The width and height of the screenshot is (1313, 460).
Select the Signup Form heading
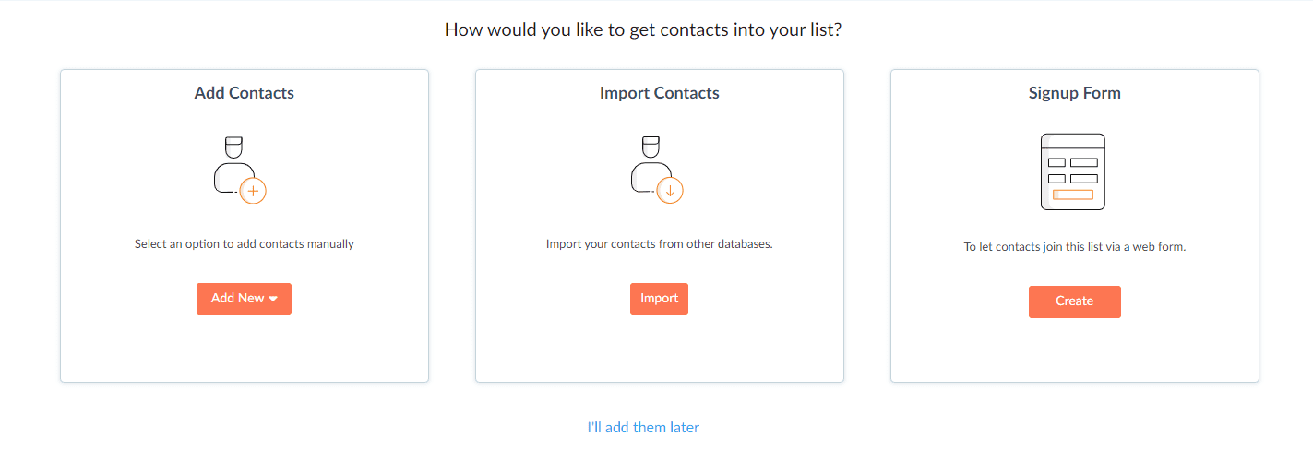[x=1075, y=93]
